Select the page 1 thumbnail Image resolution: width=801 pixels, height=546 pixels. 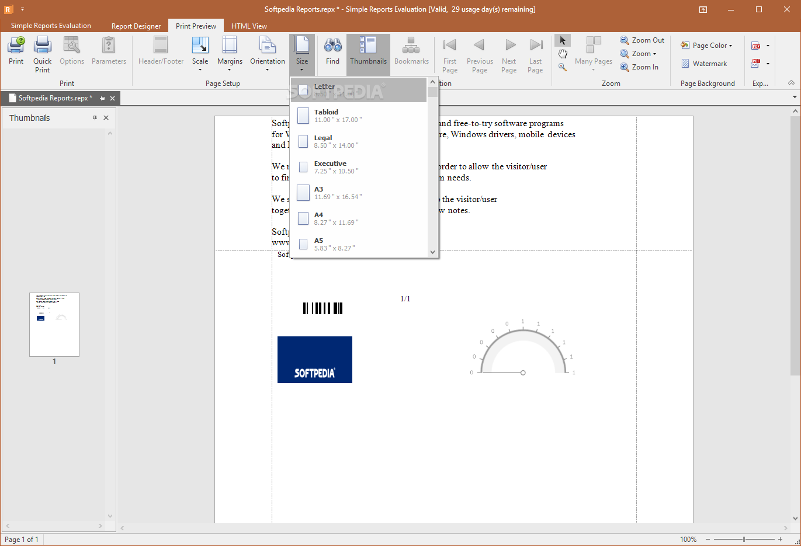tap(54, 325)
